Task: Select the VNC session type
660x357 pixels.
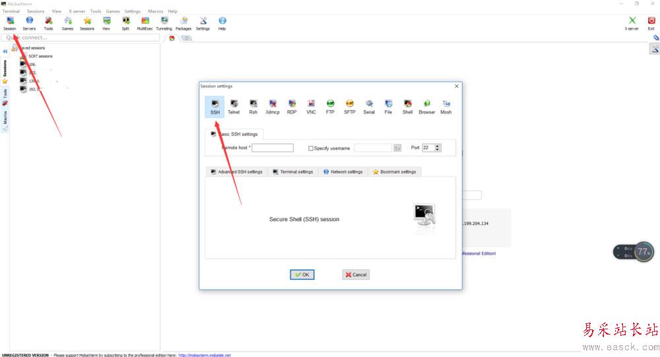Action: click(311, 107)
